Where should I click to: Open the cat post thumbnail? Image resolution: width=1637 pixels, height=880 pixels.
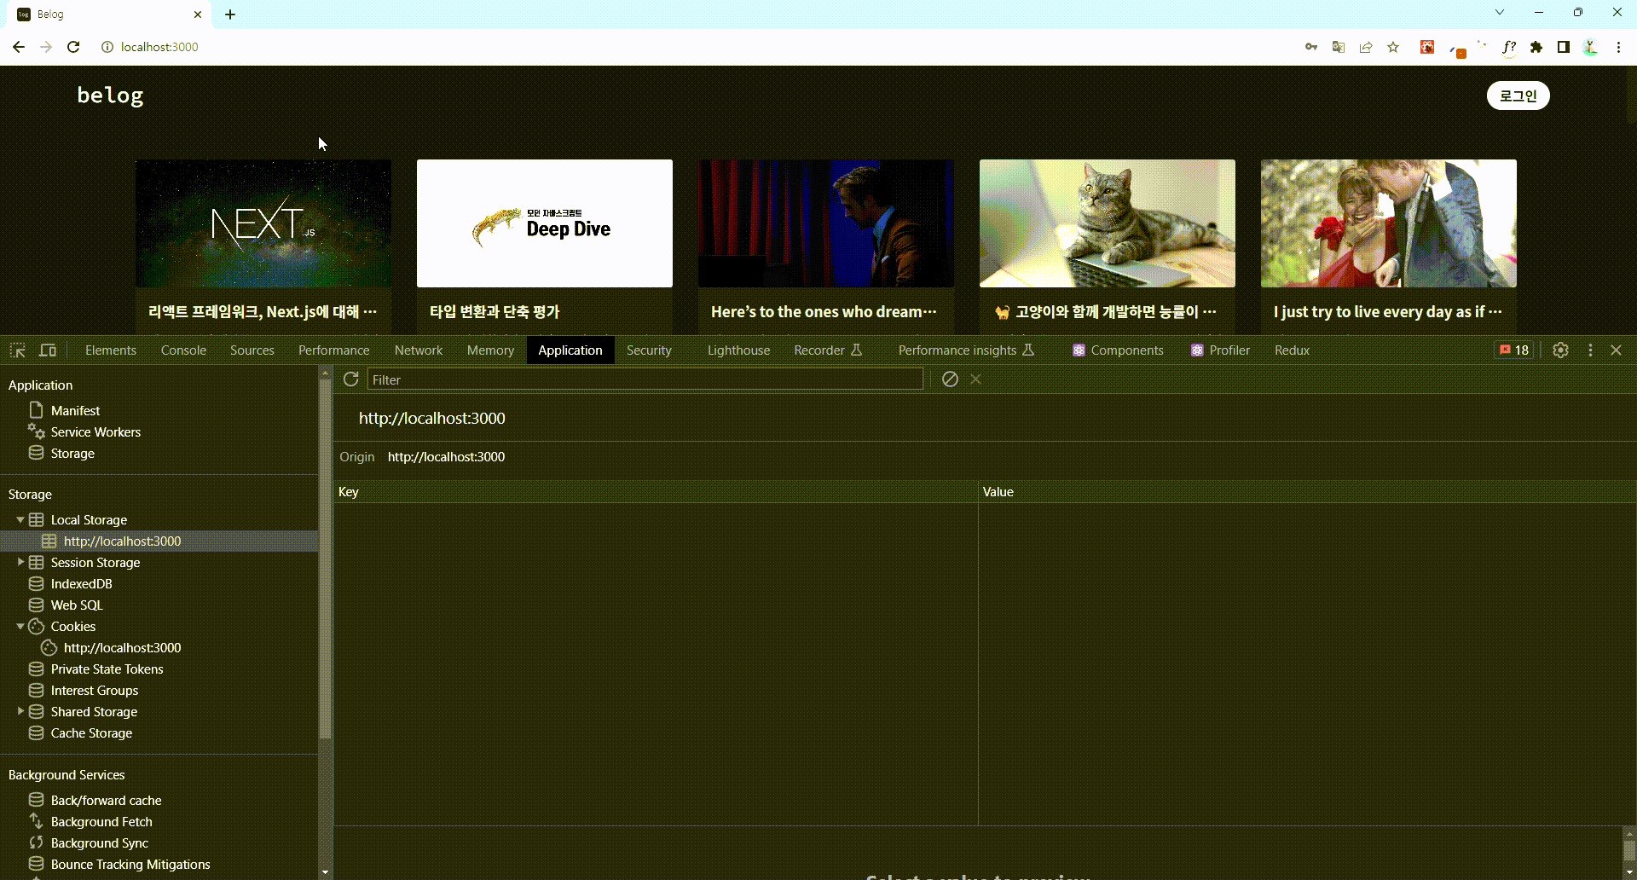pos(1108,223)
